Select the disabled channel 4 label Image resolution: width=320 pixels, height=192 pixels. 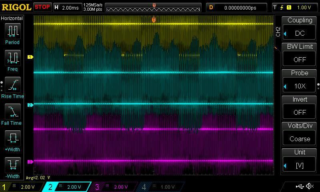coord(161,187)
